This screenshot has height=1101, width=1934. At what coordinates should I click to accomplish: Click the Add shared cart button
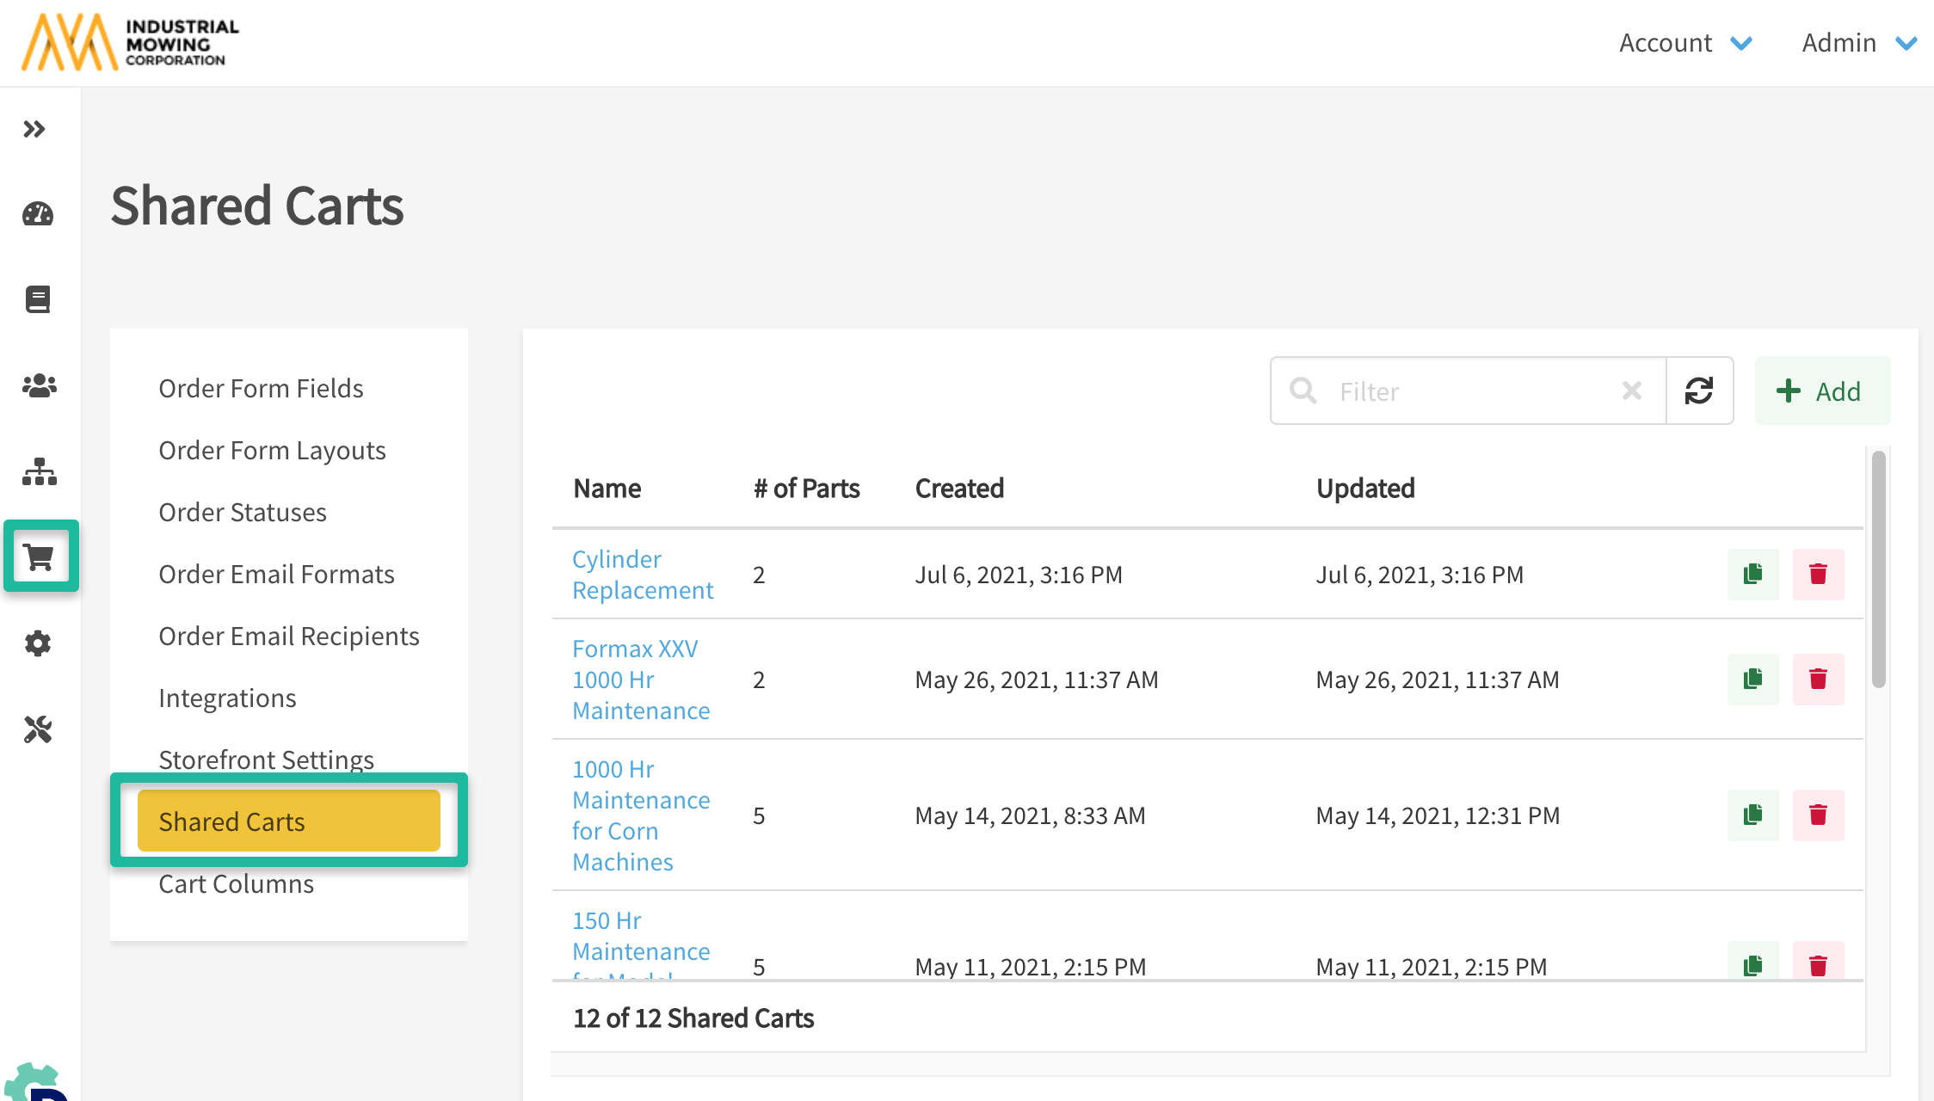click(1822, 391)
